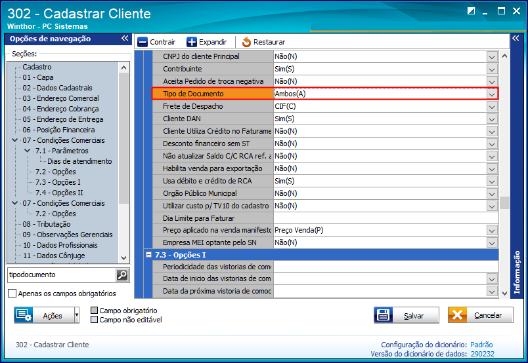Screen dimensions: 528x363
Task: Click the Campo obrigatório legend box
Action: [95, 310]
